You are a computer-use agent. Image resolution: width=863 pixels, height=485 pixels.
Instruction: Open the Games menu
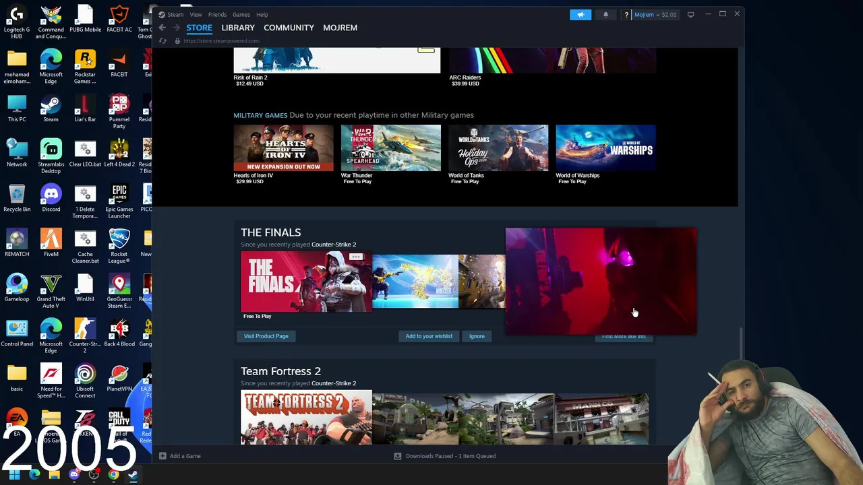241,14
